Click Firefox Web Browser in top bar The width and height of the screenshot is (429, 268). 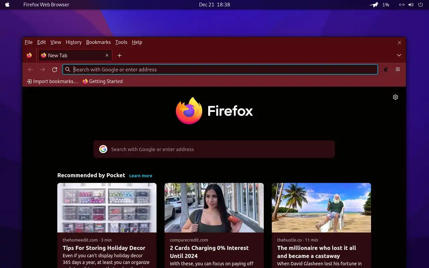point(46,5)
